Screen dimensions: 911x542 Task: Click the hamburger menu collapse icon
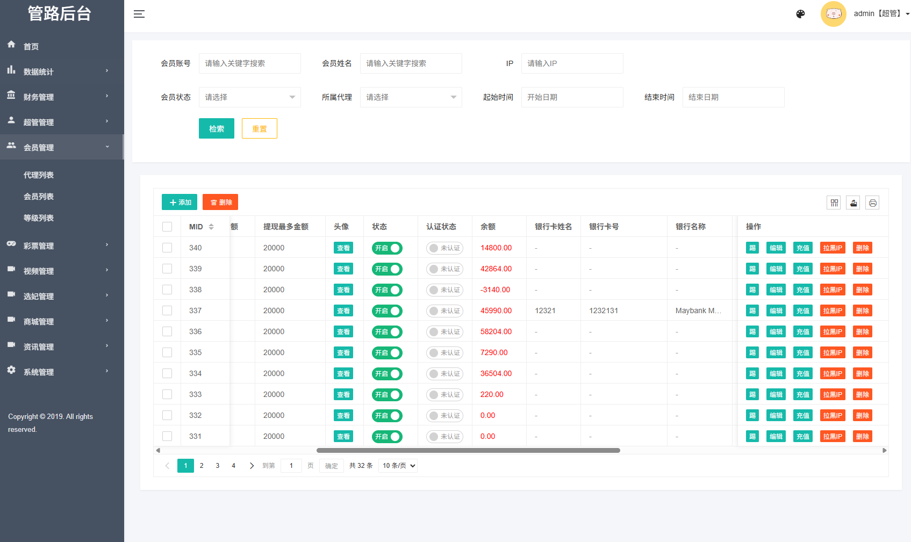point(139,14)
